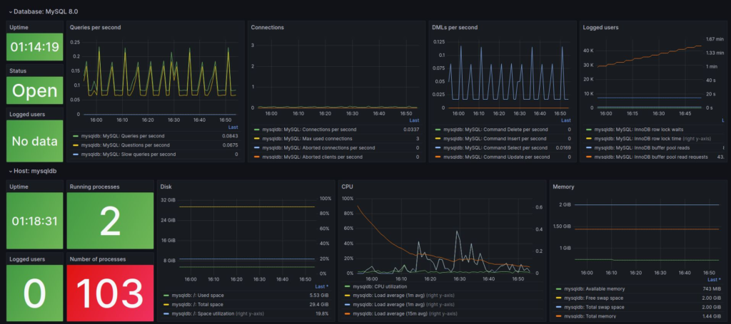Sort the Connections legend by Last column
Screen dimensions: 731x324
coord(415,121)
